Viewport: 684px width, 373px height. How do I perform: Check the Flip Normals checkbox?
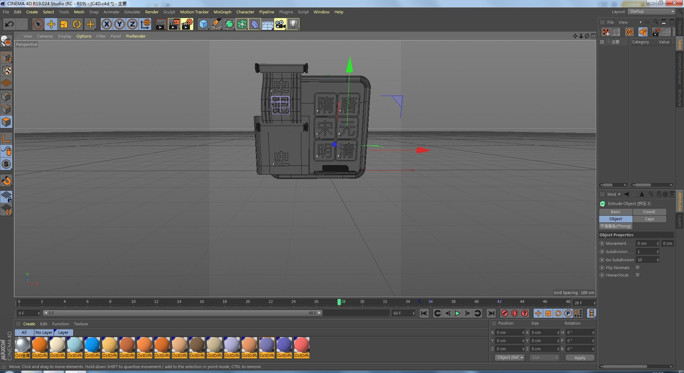click(x=638, y=268)
